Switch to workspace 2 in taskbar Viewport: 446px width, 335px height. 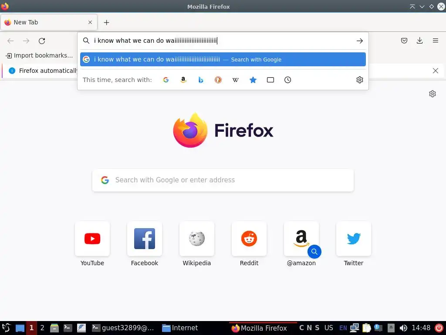pos(42,328)
